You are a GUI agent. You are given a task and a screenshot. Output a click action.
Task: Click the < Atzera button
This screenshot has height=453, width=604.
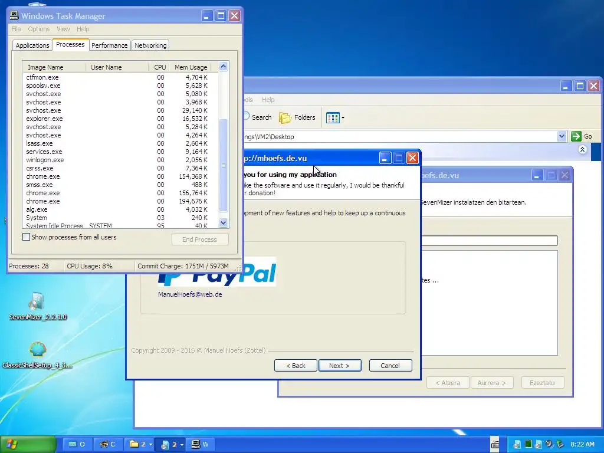448,383
